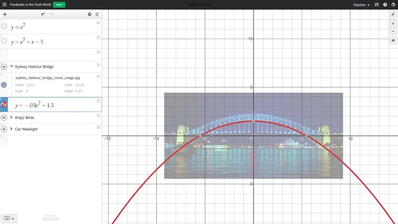Toggle visibility of y = x² + x − 5
Image resolution: width=398 pixels, height=224 pixels.
(4, 41)
